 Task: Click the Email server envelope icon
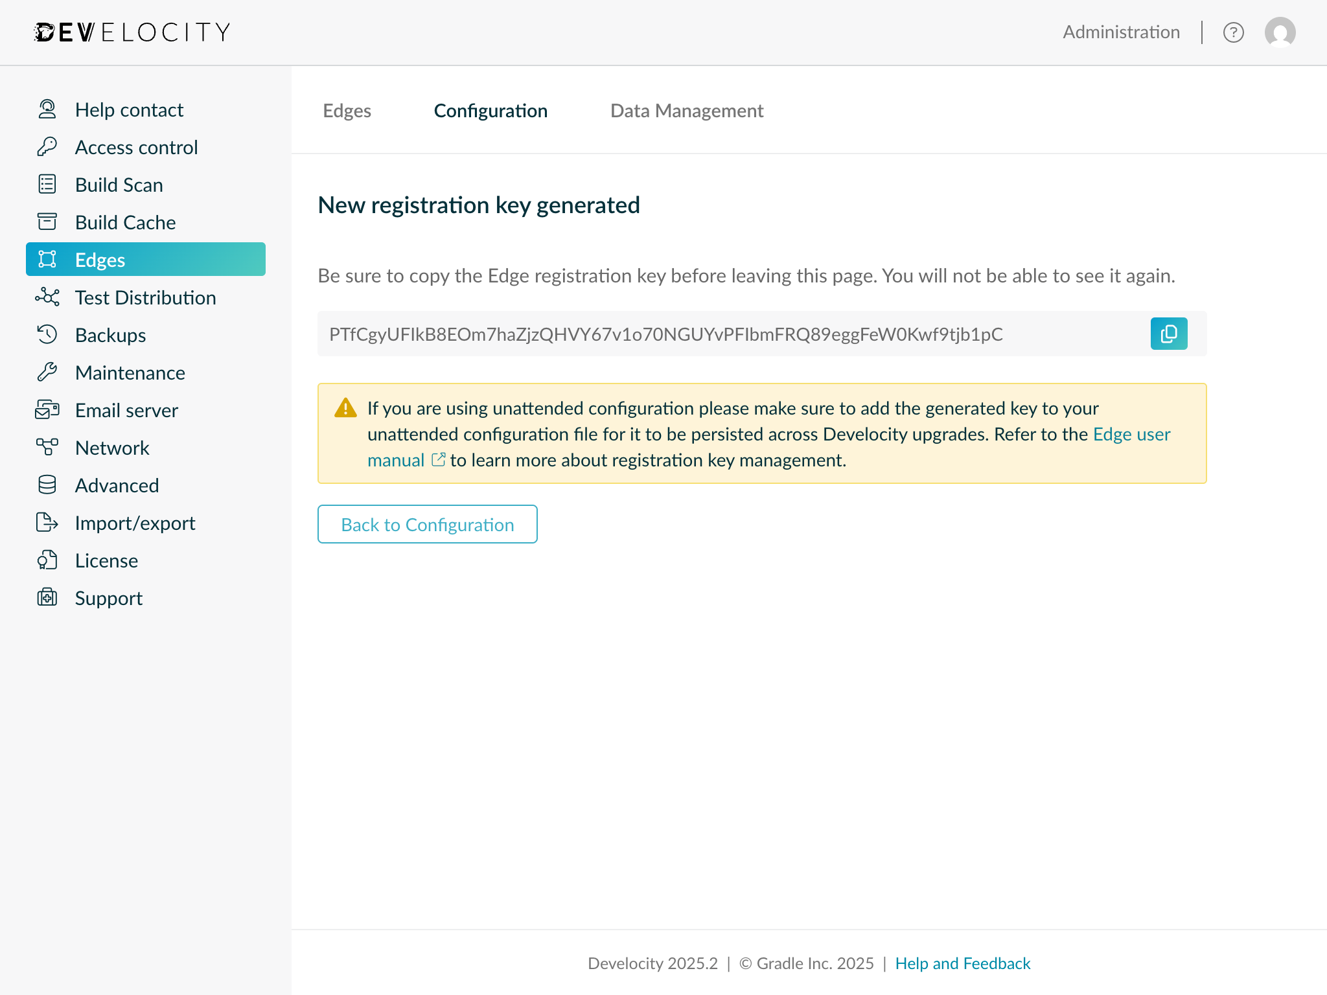46,409
